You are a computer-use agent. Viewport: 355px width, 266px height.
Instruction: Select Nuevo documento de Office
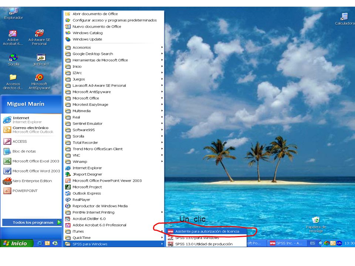tap(114, 27)
